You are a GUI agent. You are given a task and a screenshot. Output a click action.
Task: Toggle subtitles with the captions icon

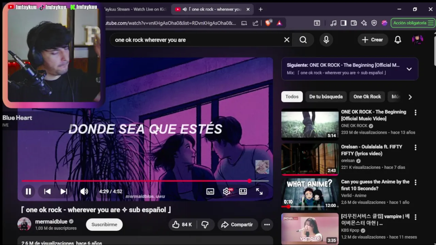(210, 192)
